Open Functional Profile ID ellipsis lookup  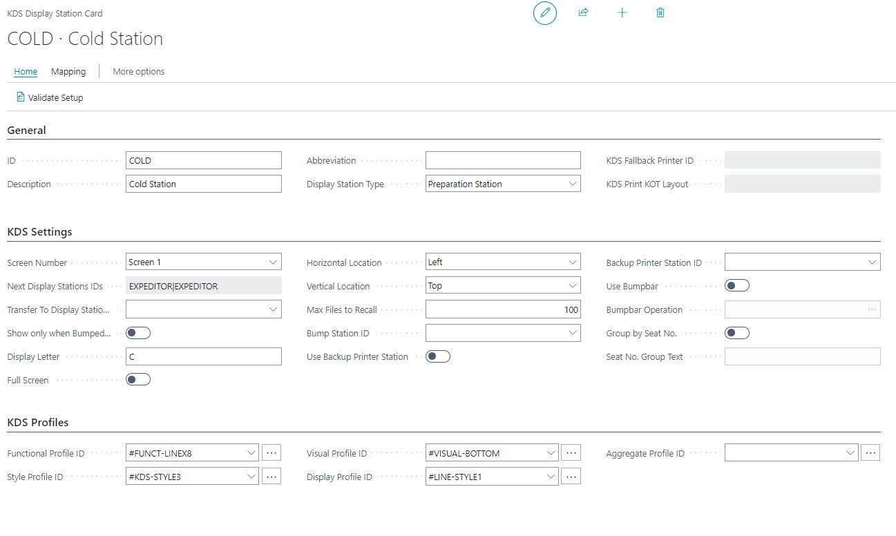coord(271,453)
